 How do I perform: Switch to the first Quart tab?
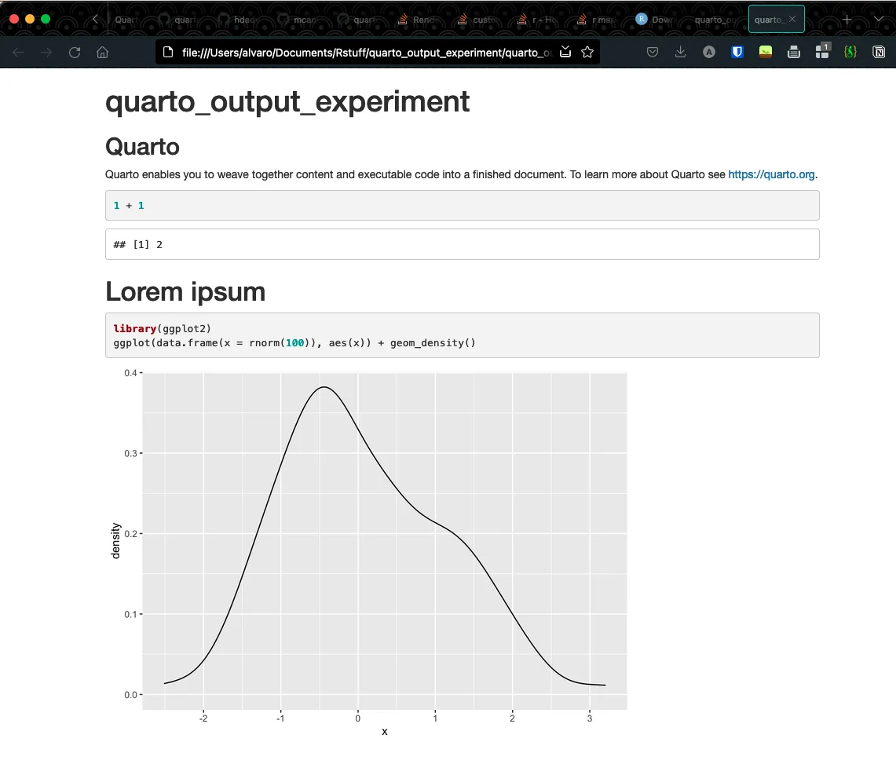click(x=126, y=20)
